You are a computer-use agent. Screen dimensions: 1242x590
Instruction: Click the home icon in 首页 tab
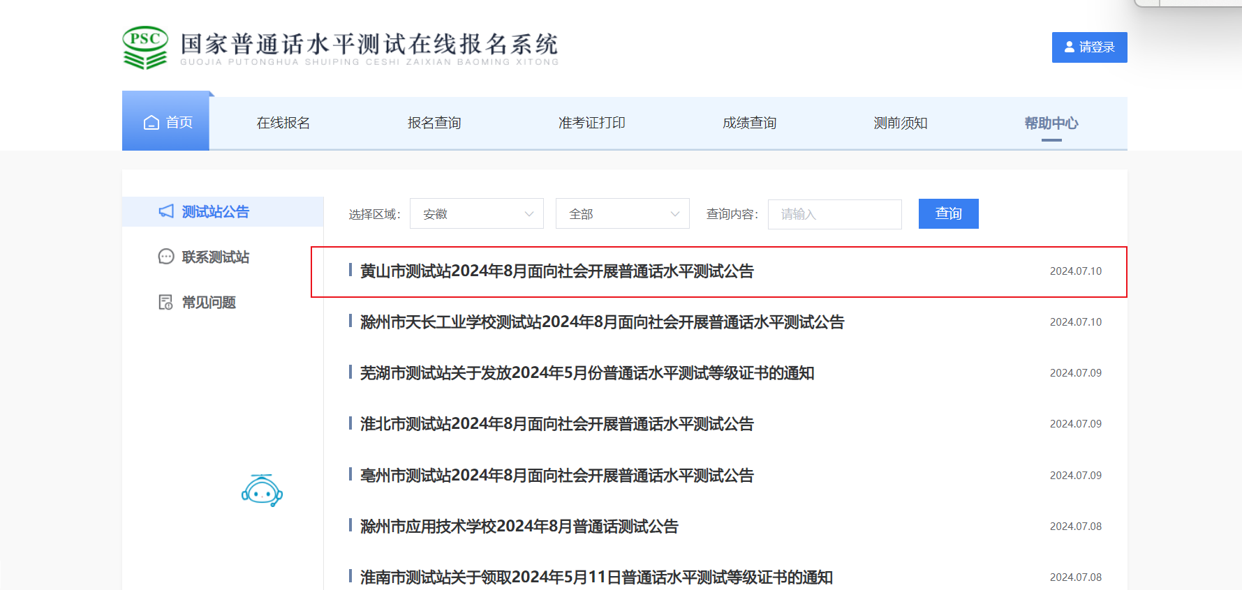(x=151, y=123)
